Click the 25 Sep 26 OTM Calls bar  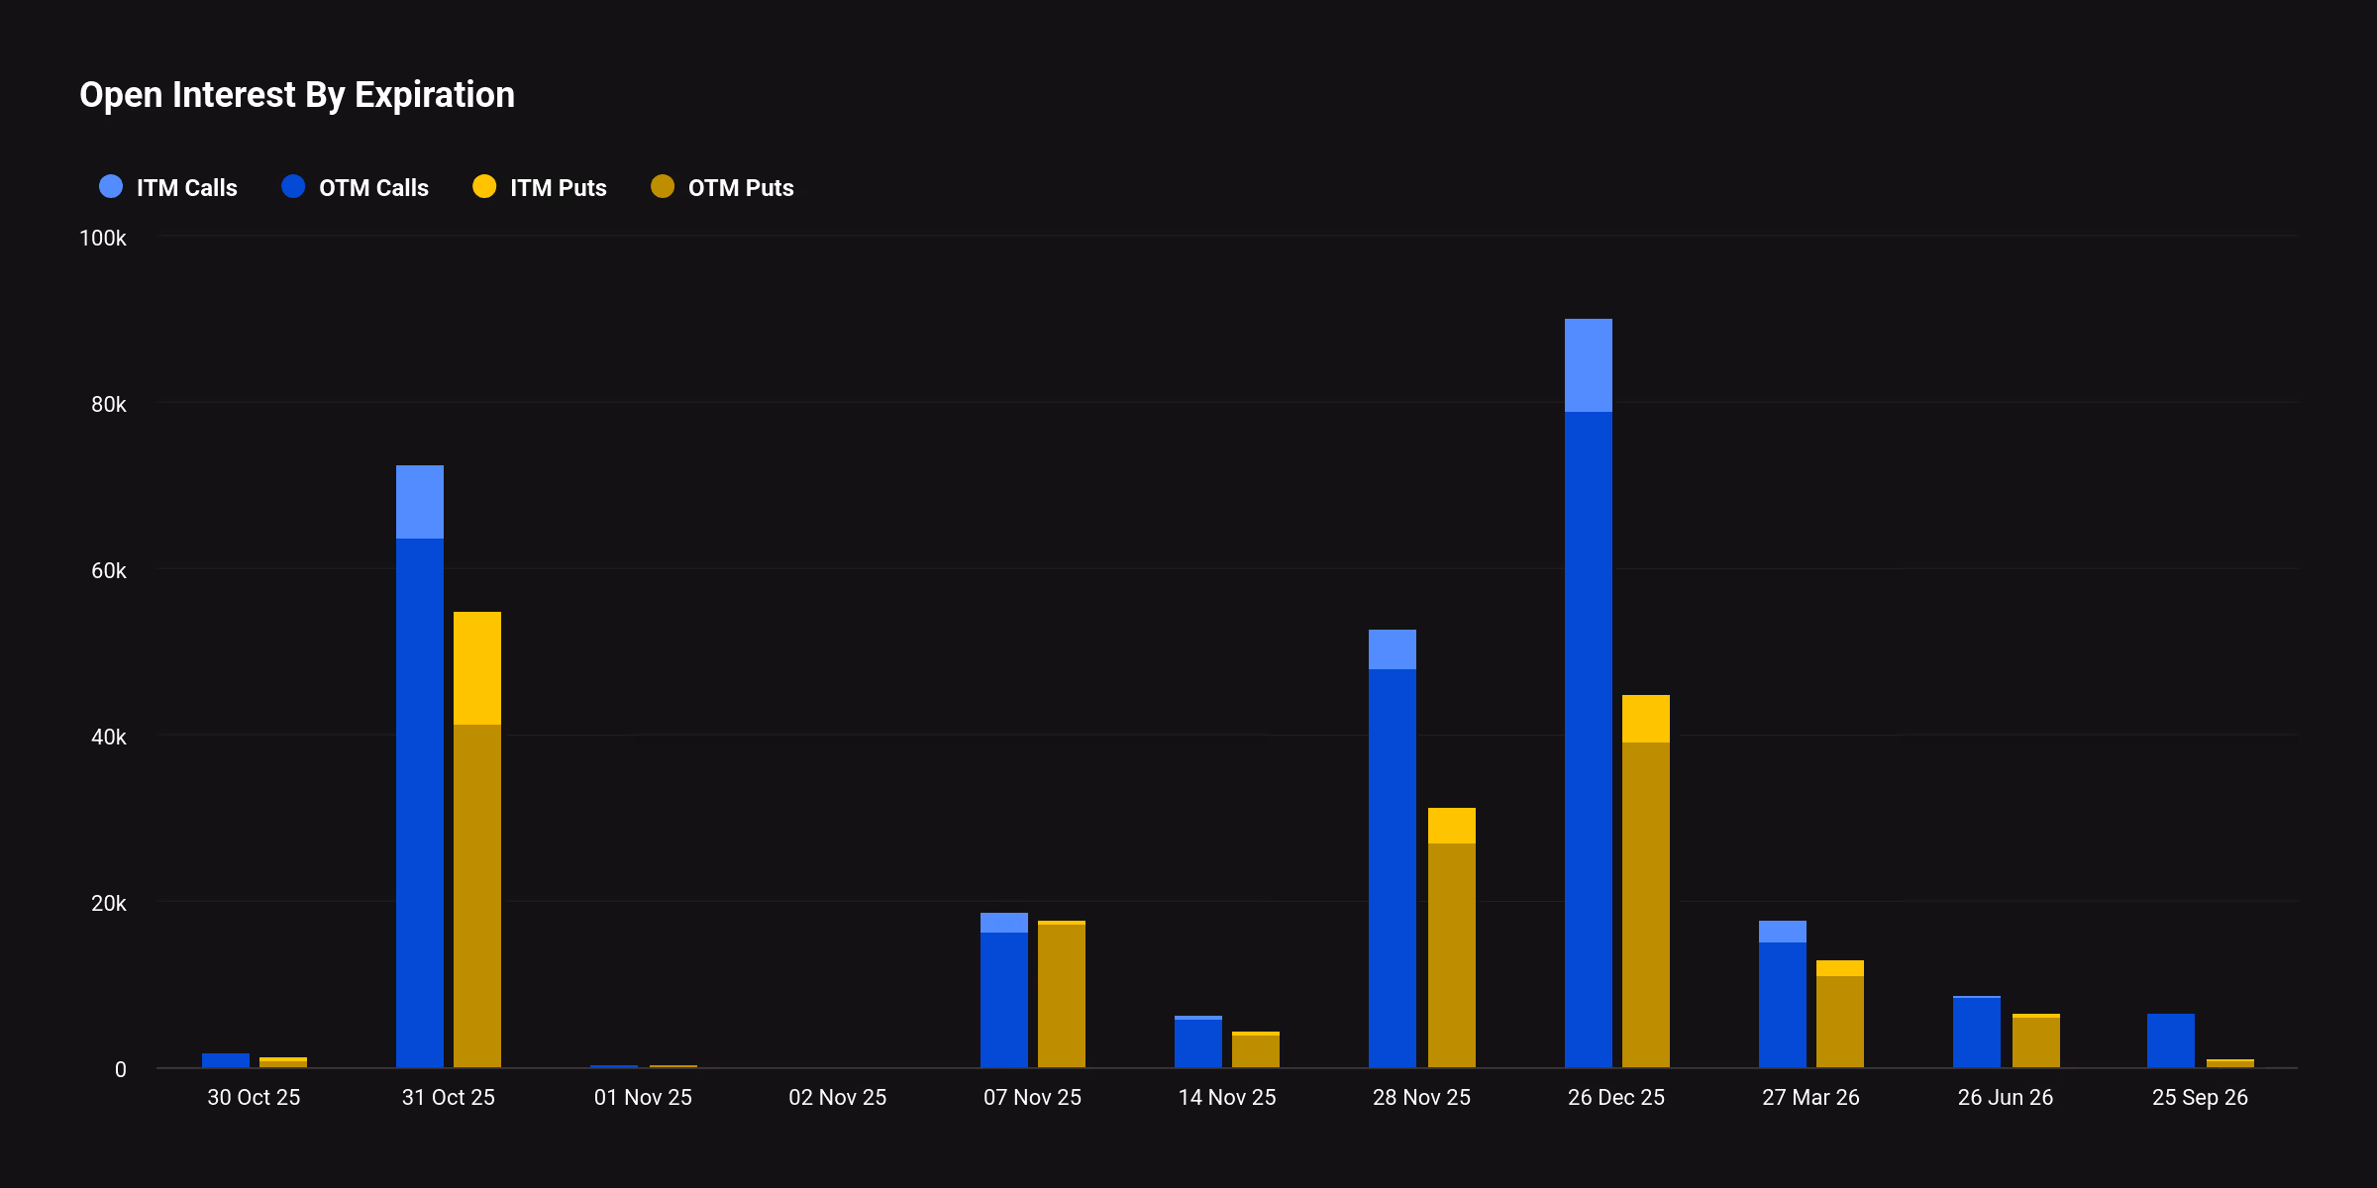(x=2170, y=1039)
